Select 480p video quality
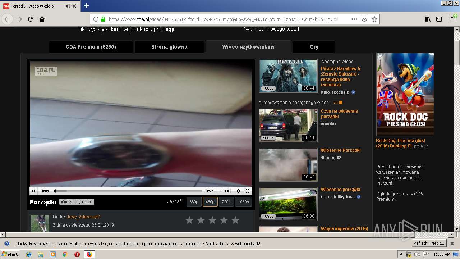Screen dimensions: 460x259 pyautogui.click(x=210, y=202)
